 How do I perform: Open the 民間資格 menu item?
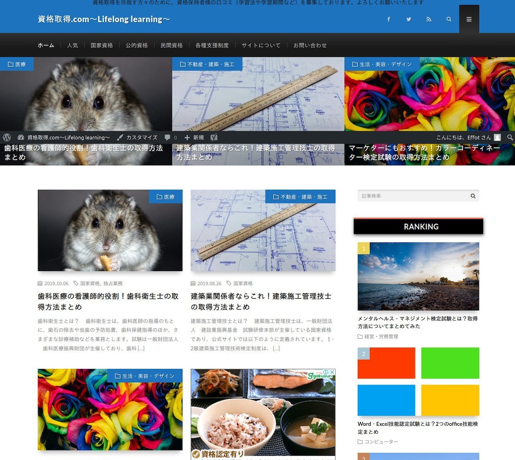click(172, 45)
